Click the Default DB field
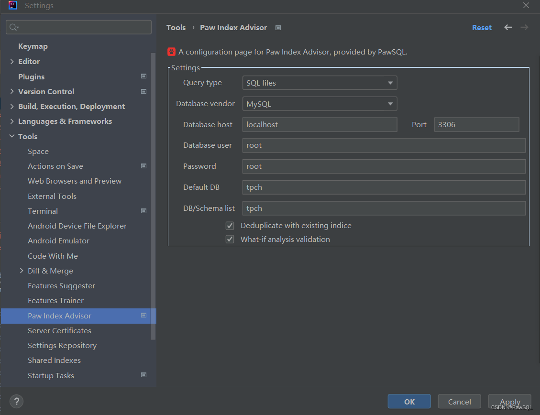 [x=384, y=187]
